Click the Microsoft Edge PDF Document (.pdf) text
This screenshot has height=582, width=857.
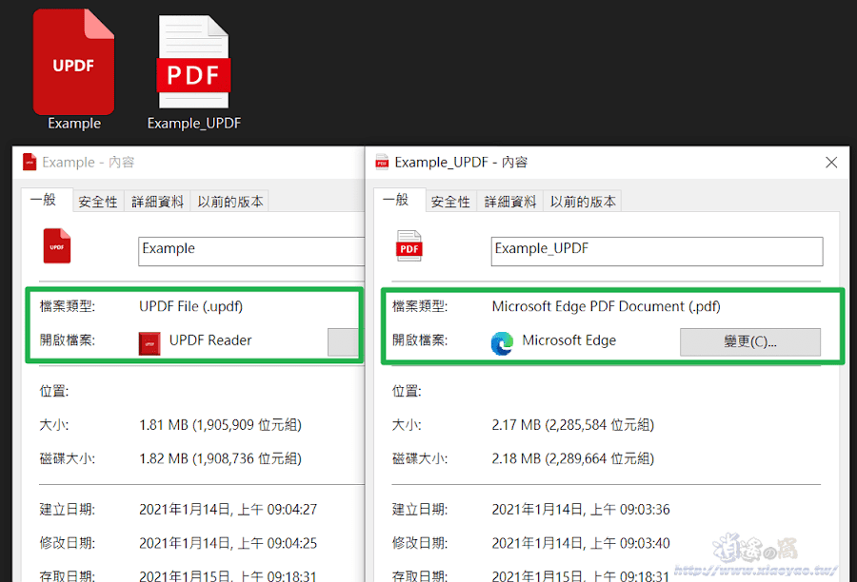click(x=607, y=306)
